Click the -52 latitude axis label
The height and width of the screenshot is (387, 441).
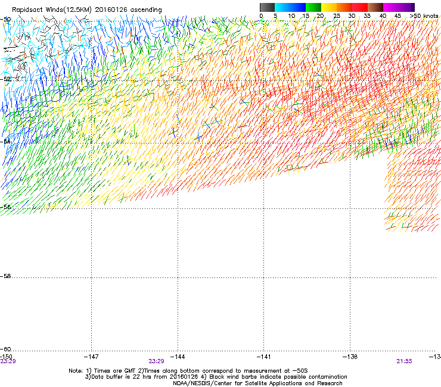point(5,79)
